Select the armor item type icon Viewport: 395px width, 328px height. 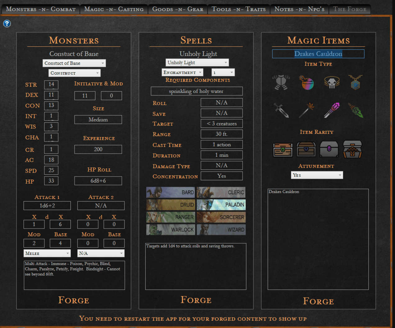pyautogui.click(x=281, y=82)
